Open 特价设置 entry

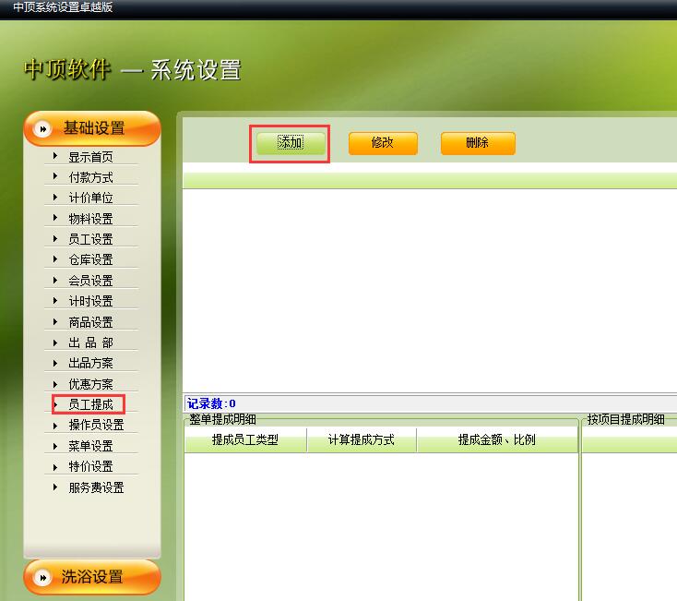tap(90, 466)
